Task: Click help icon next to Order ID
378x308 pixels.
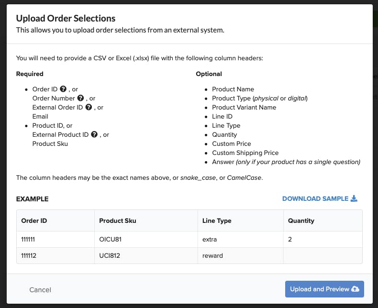Action: [63, 89]
